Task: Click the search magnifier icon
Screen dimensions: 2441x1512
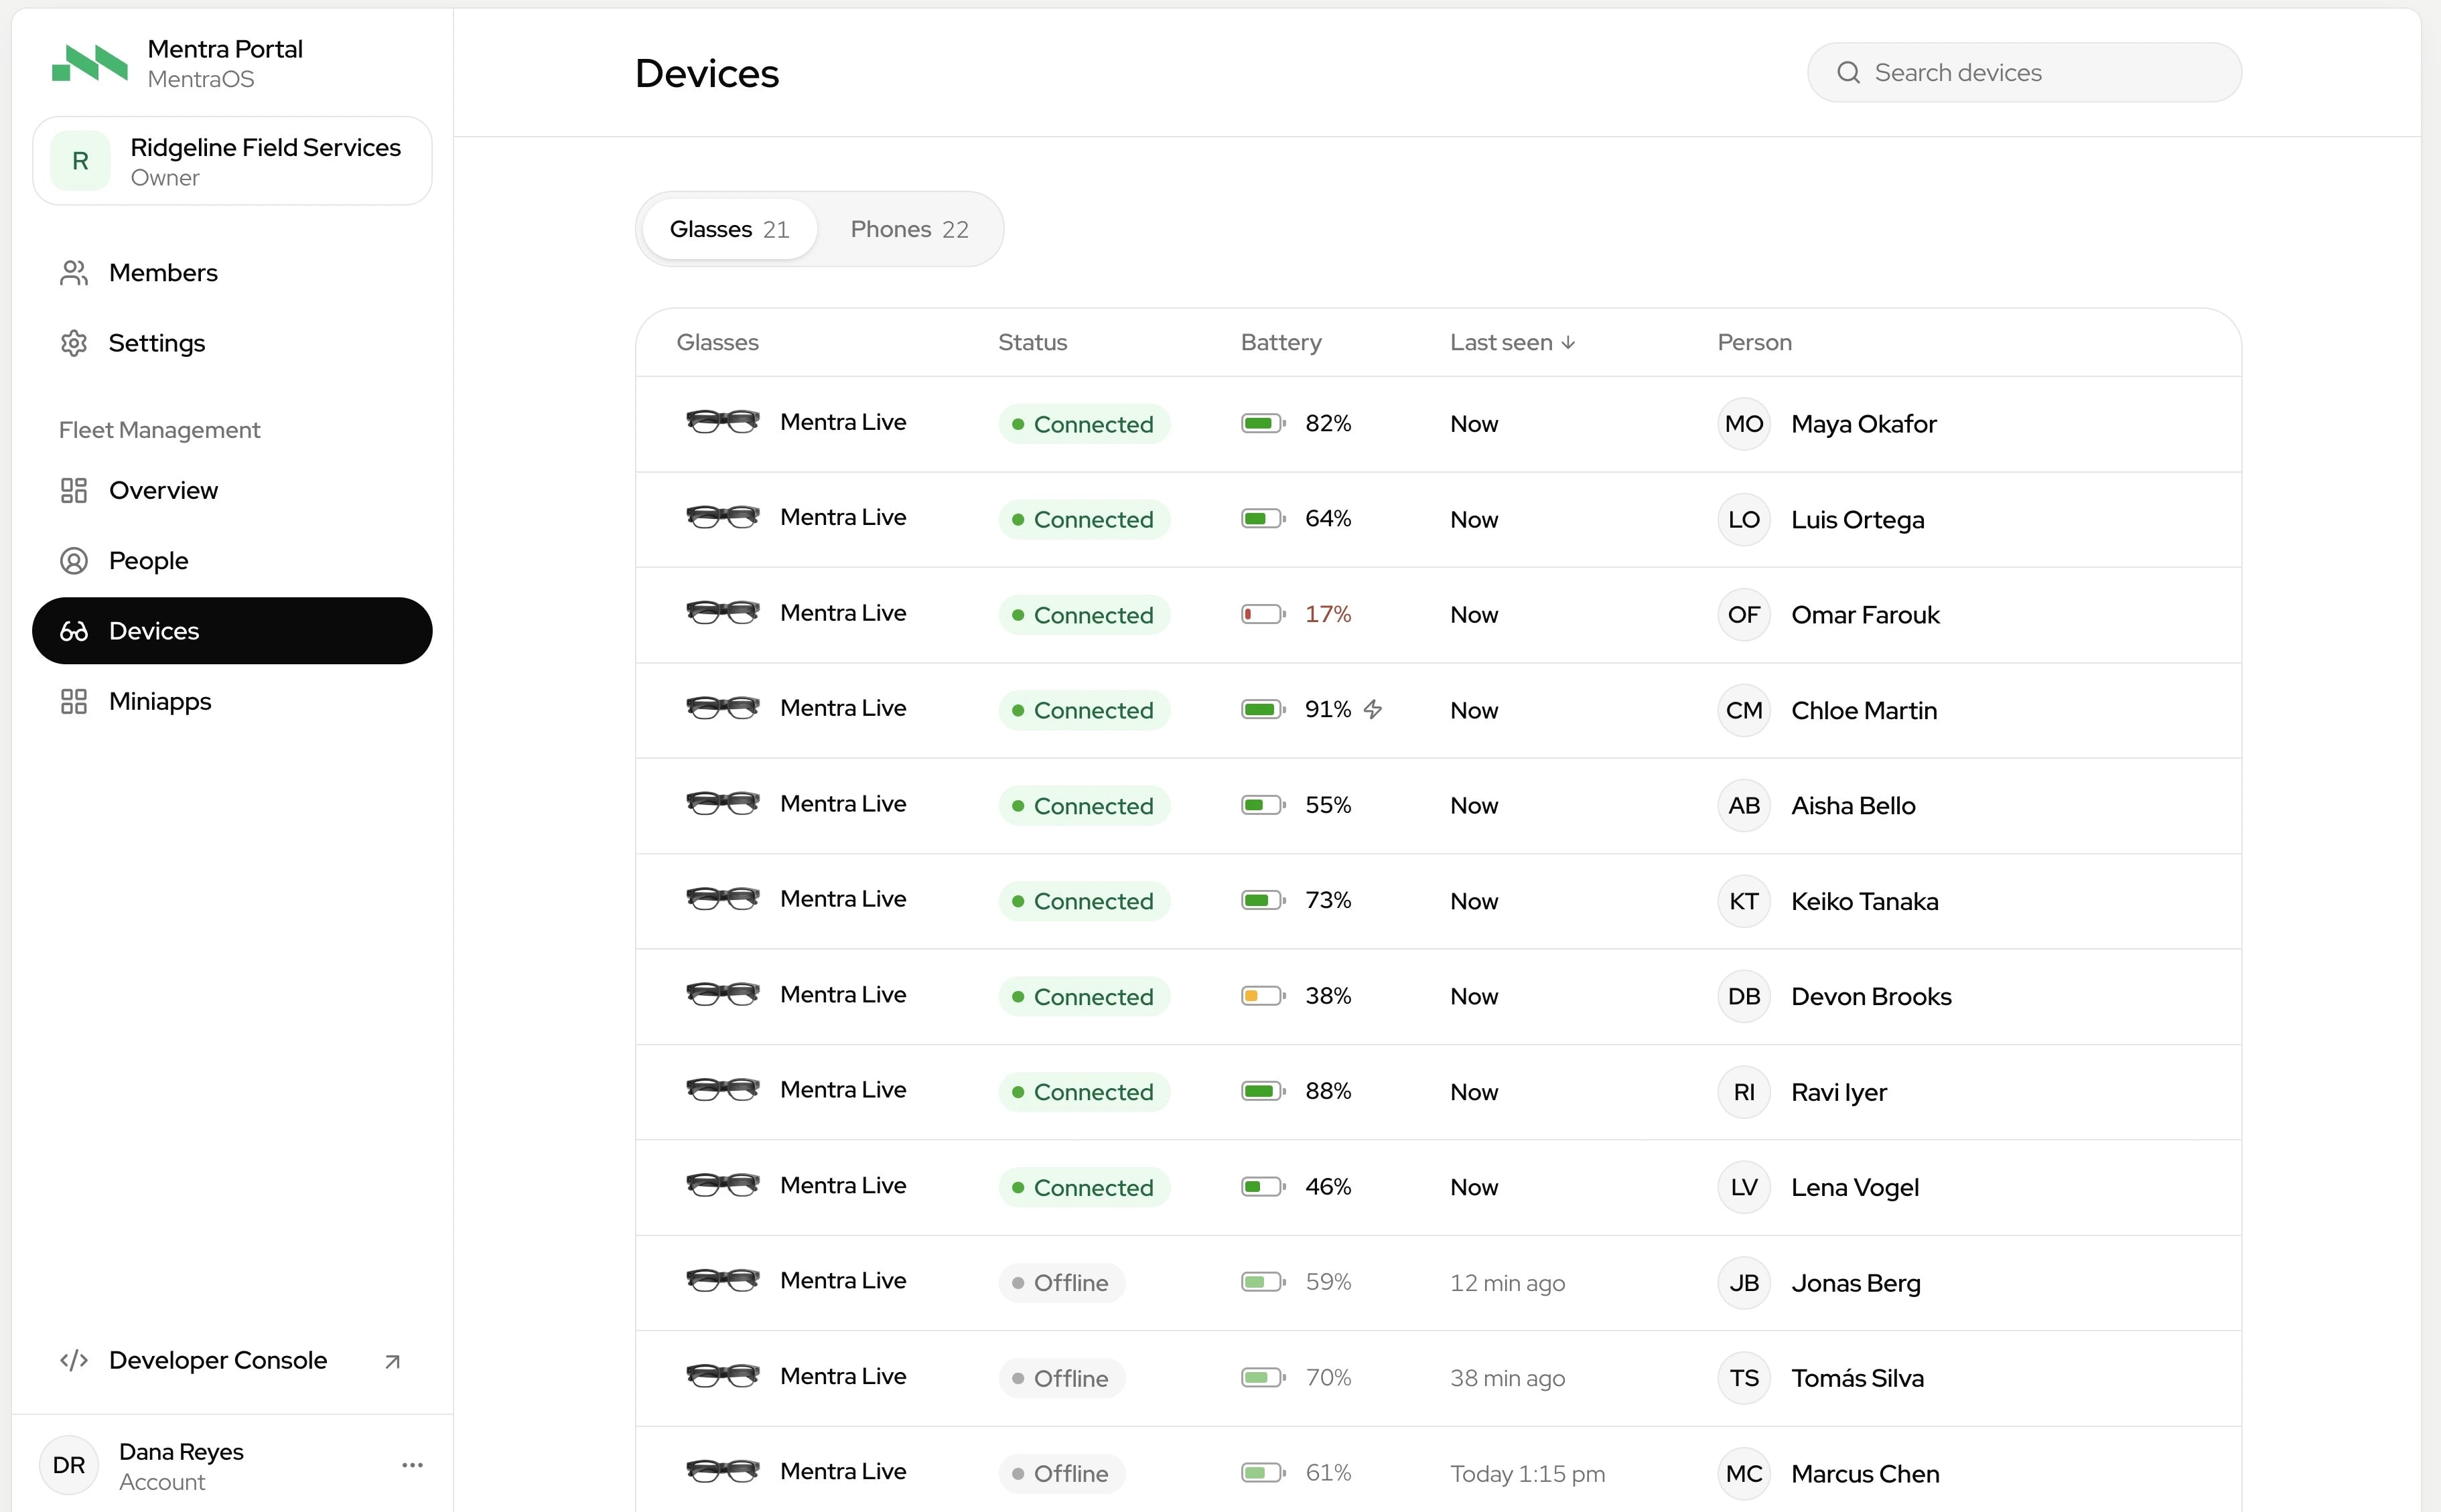Action: pos(1849,73)
